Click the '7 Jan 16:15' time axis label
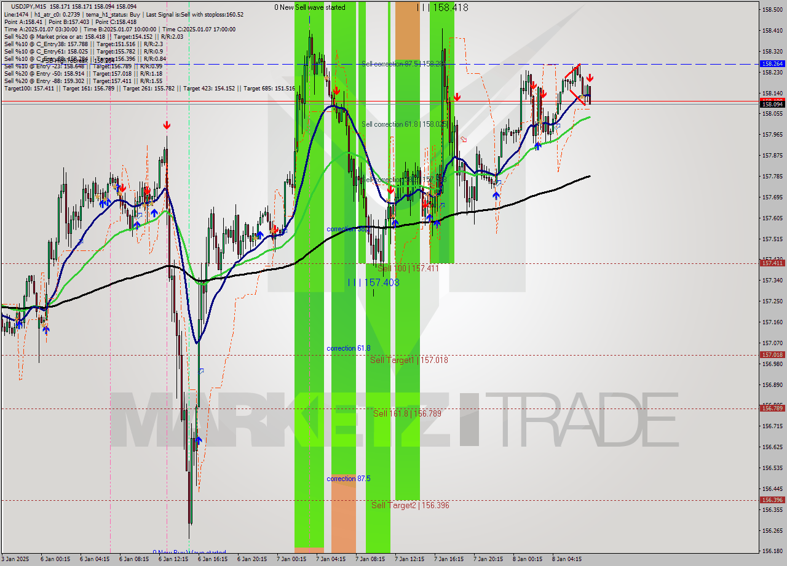787x566 pixels. click(449, 559)
